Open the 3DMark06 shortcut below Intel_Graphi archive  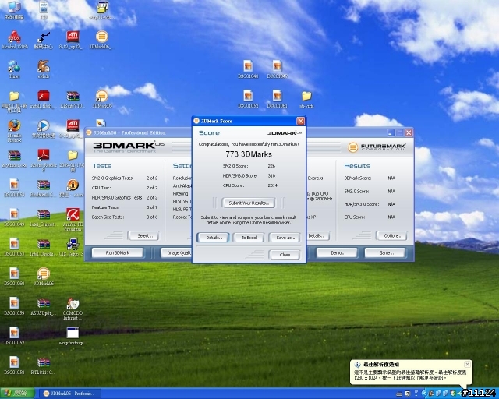[x=44, y=277]
